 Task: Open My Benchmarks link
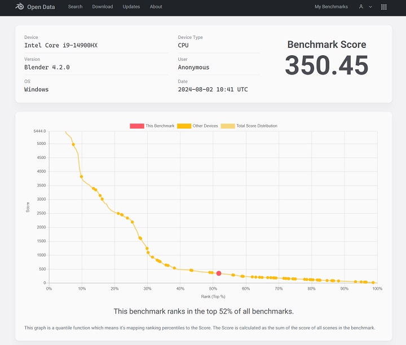(x=331, y=7)
